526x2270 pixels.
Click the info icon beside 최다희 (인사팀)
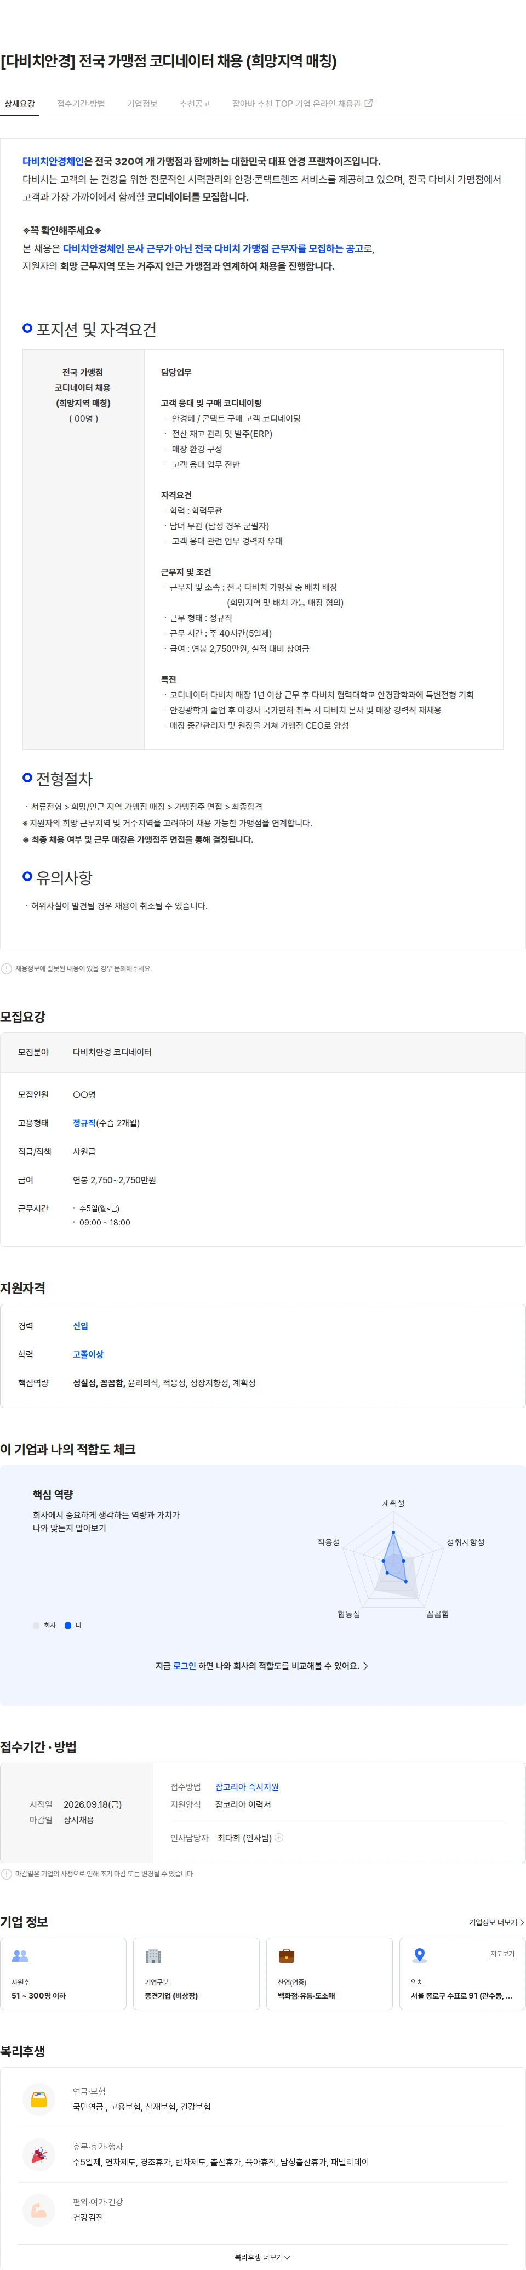click(278, 1837)
